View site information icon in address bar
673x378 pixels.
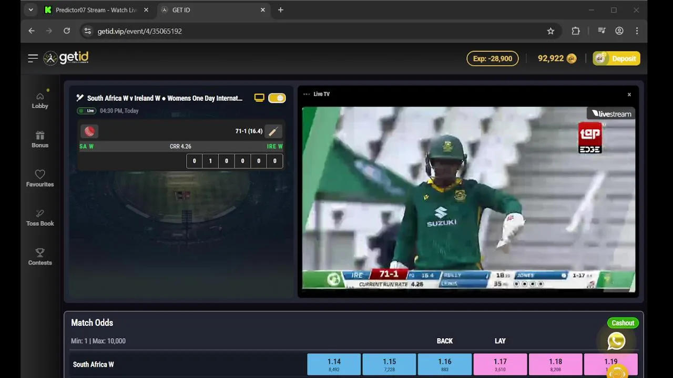pos(88,31)
